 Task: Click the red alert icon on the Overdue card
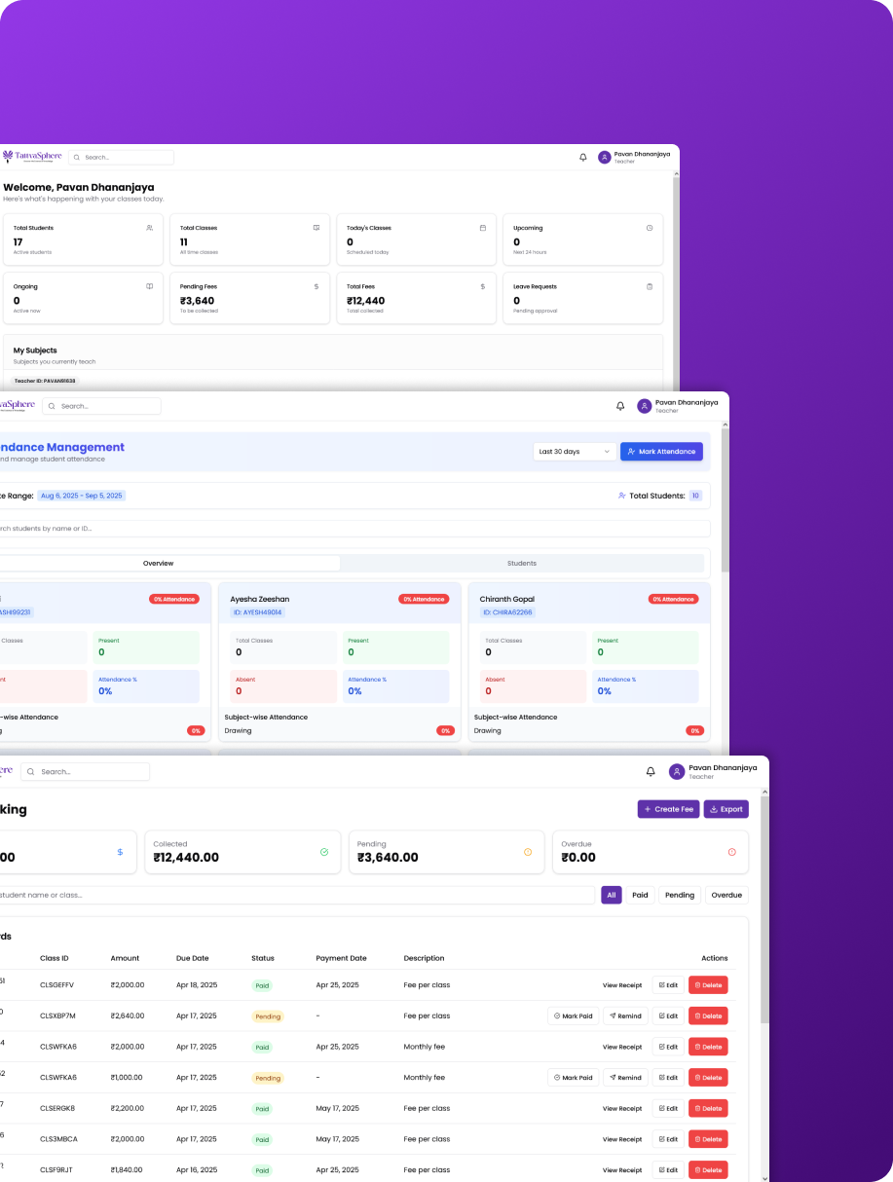(732, 852)
